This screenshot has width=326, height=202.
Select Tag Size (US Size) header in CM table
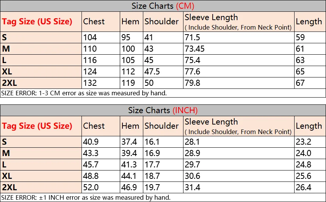point(37,21)
